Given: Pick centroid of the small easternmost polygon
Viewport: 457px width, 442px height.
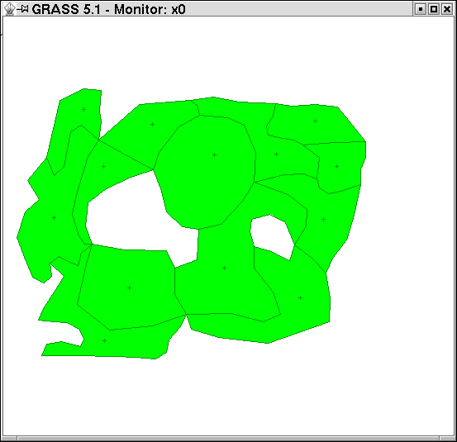Looking at the screenshot, I should (x=336, y=166).
